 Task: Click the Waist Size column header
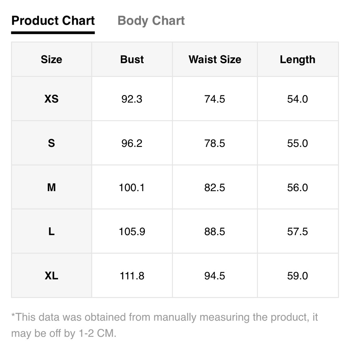click(x=215, y=59)
